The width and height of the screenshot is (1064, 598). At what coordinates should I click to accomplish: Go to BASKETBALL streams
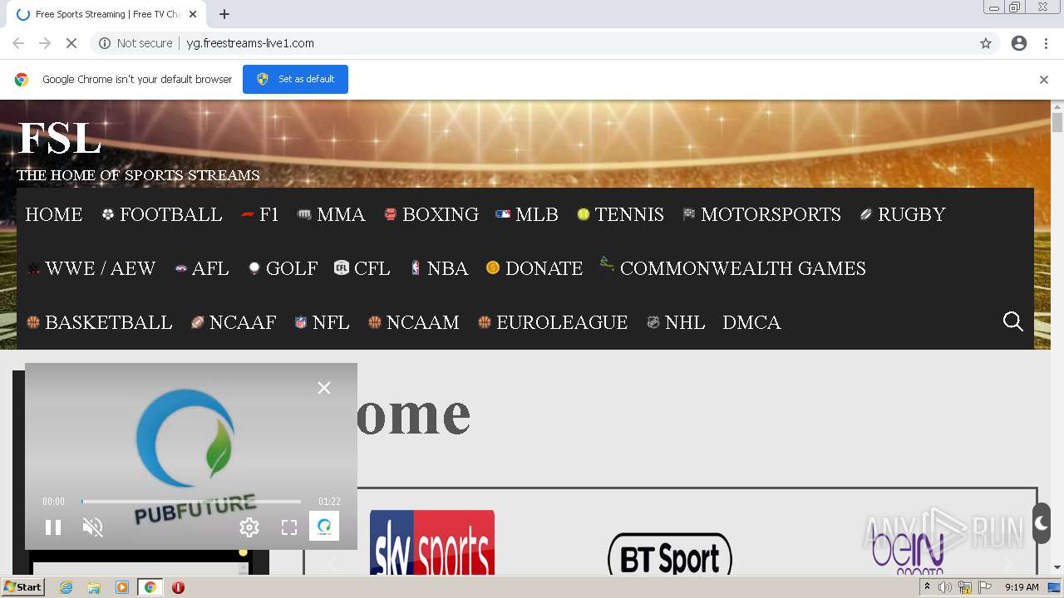pyautogui.click(x=100, y=322)
